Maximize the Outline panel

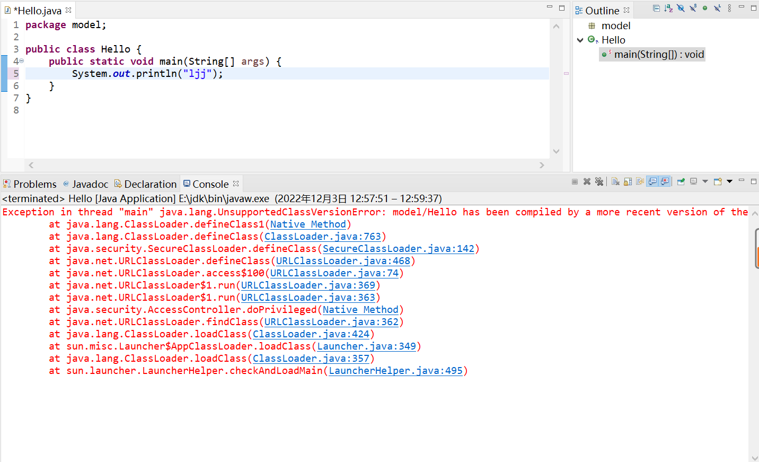coord(753,8)
